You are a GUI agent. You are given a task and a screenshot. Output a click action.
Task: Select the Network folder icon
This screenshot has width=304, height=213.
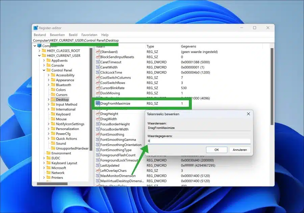tap(48, 173)
